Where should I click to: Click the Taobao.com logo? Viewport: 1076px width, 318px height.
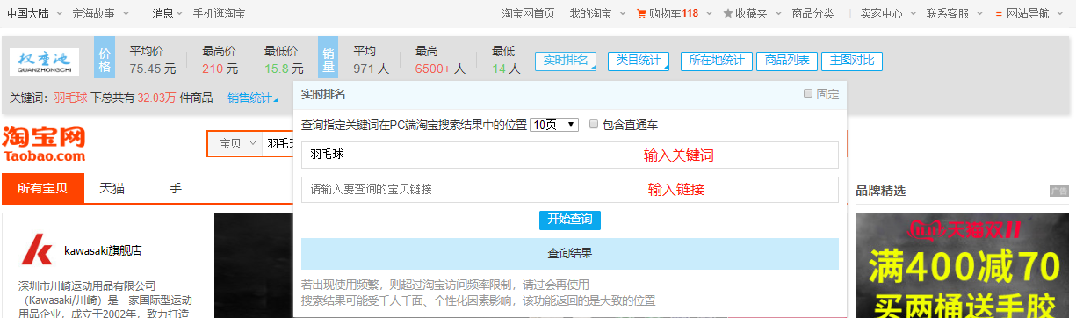point(44,144)
